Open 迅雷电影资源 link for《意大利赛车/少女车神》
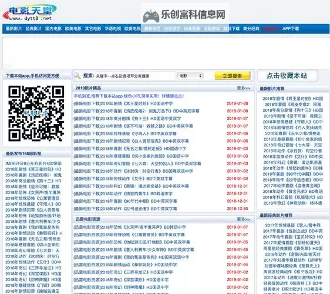The height and width of the screenshot is (294, 330). [x=134, y=250]
